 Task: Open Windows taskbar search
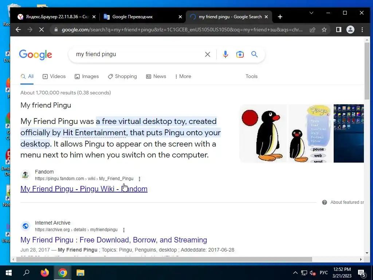click(26, 273)
